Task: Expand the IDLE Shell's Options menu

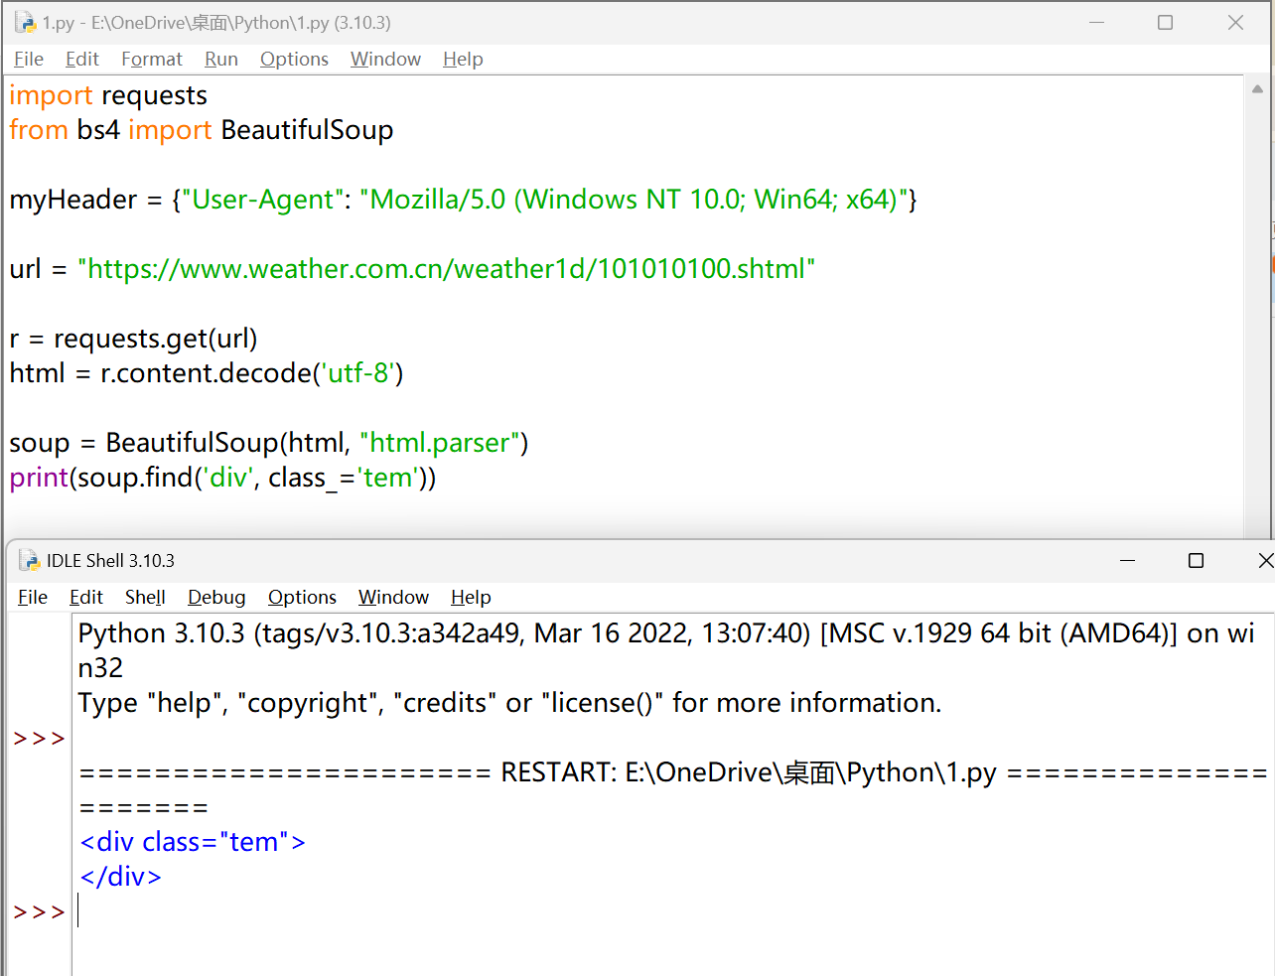Action: pos(302,598)
